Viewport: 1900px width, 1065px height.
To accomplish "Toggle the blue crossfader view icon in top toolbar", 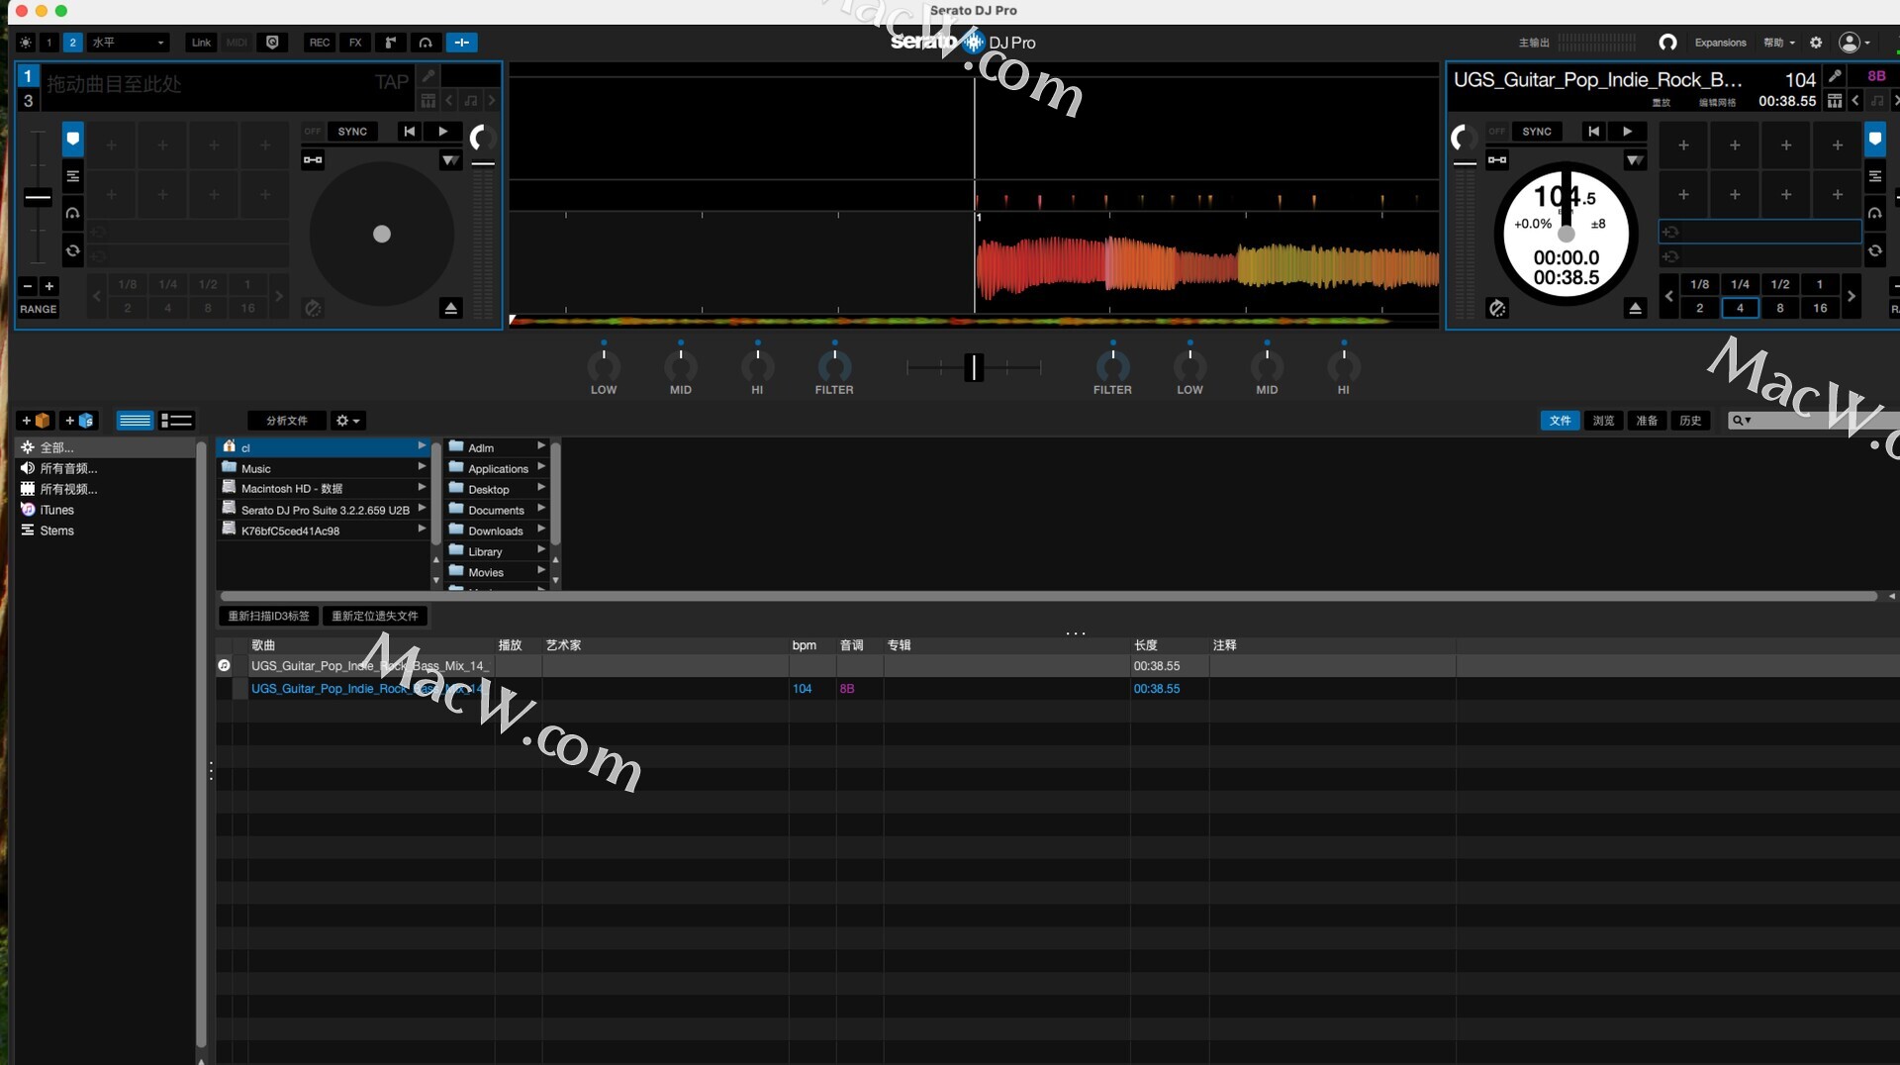I will 461,43.
